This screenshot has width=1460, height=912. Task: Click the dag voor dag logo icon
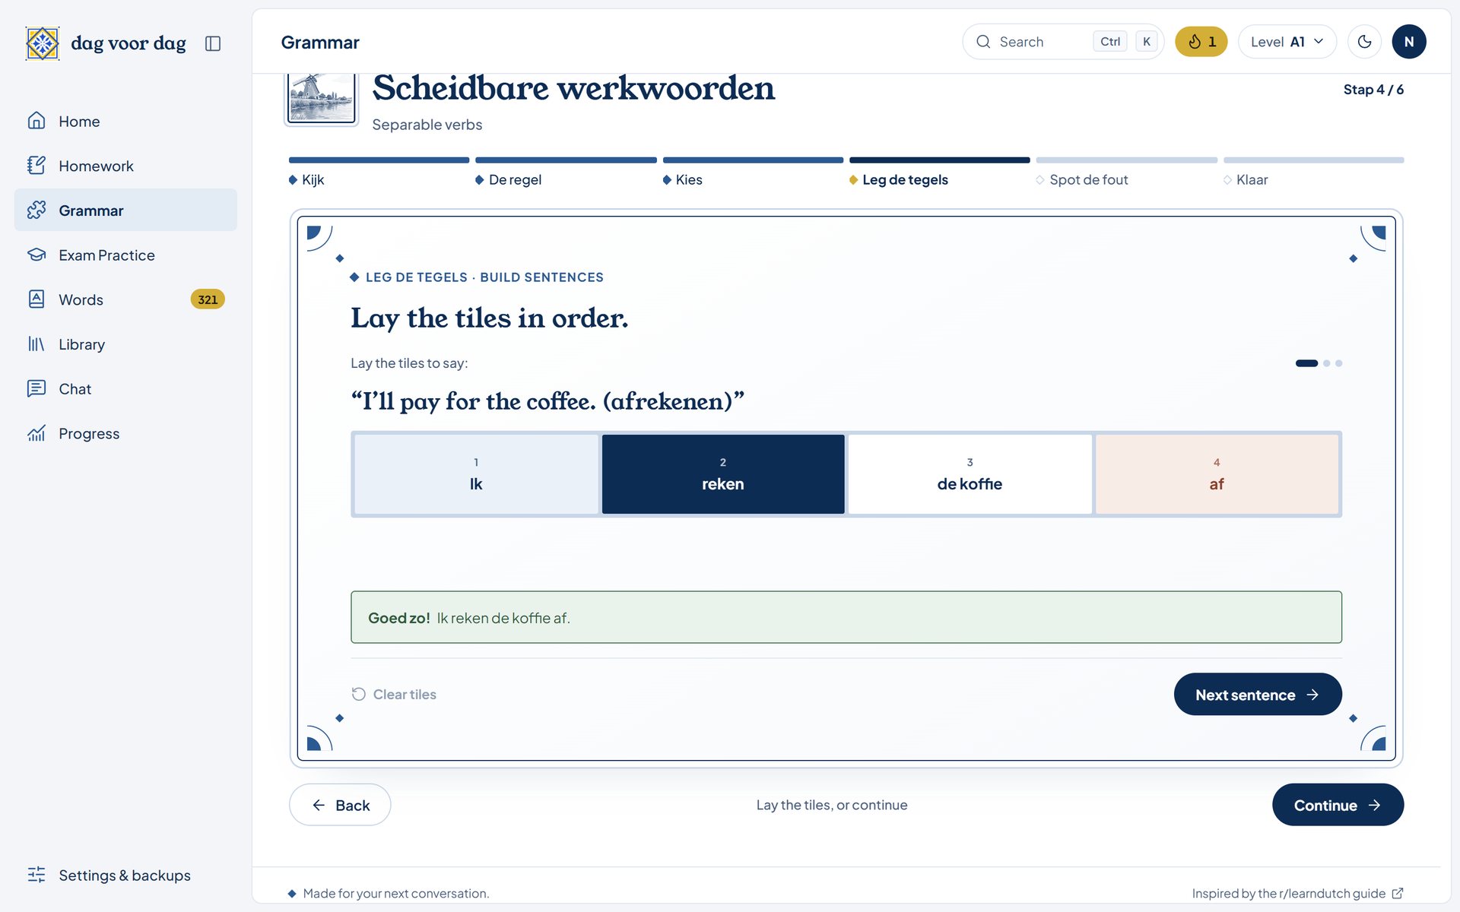(x=43, y=43)
